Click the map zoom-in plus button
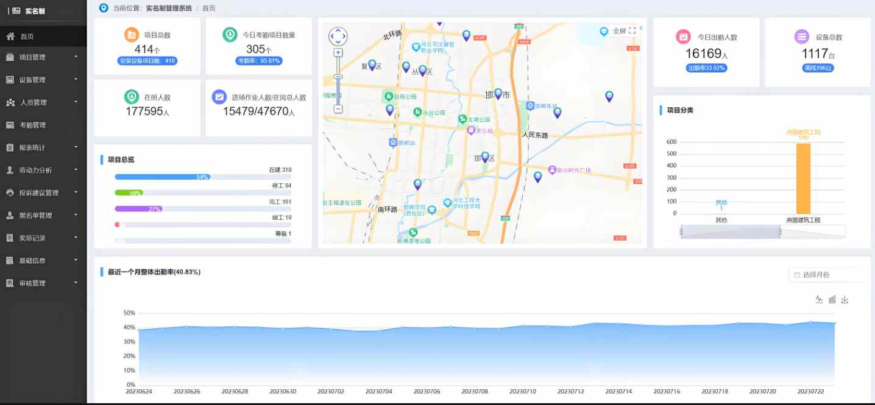Image resolution: width=875 pixels, height=405 pixels. (x=338, y=52)
